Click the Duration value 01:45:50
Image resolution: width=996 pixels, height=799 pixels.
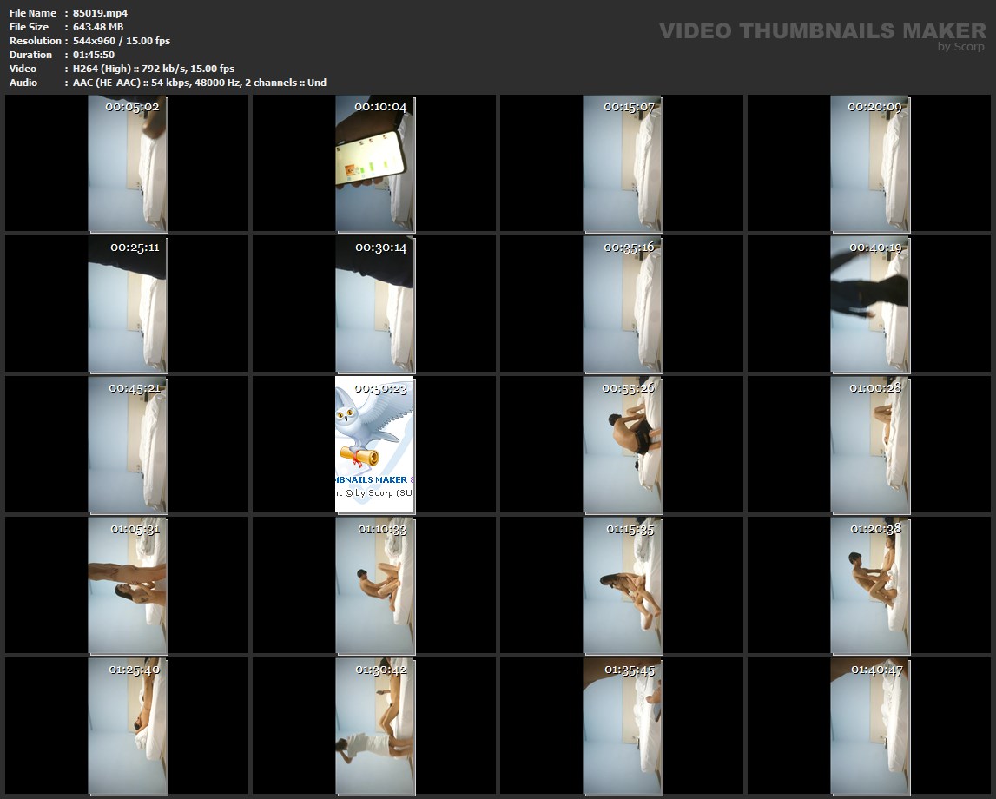pos(94,55)
